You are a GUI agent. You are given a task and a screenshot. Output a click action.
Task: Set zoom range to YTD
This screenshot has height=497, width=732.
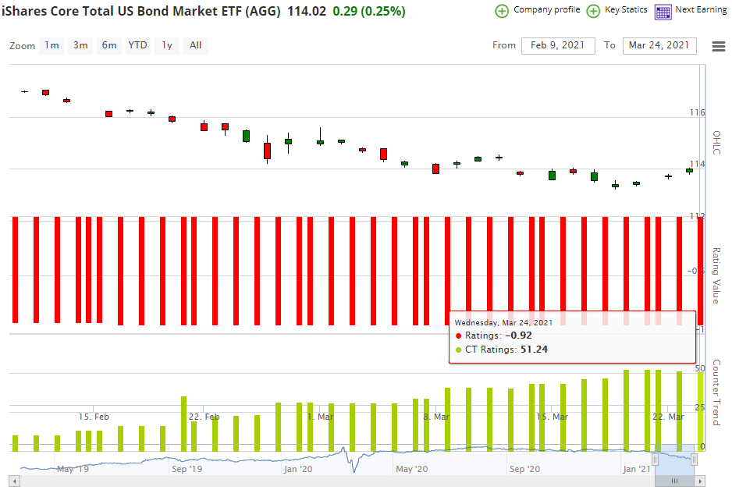(x=137, y=45)
